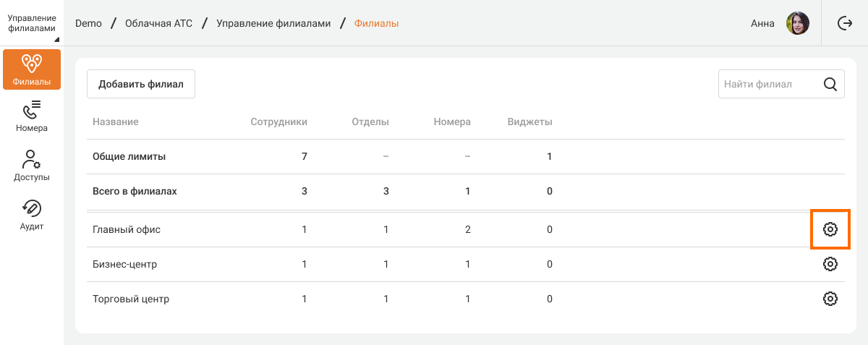Click the search magnifier icon
This screenshot has height=345, width=868.
(x=830, y=84)
